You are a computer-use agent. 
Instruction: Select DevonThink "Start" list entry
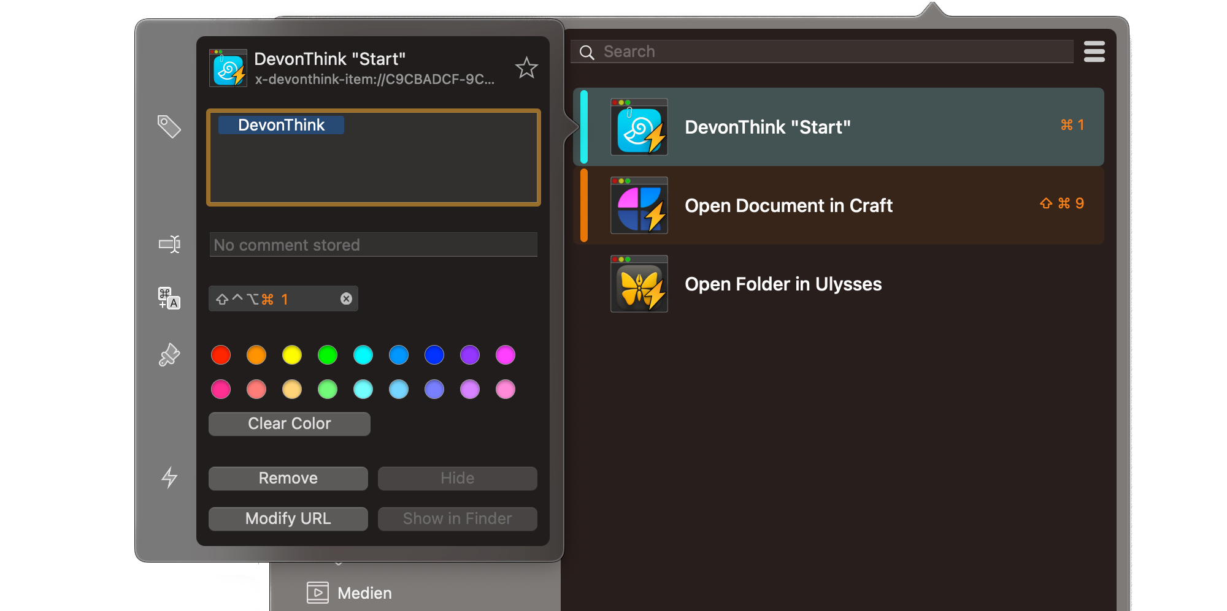(839, 127)
